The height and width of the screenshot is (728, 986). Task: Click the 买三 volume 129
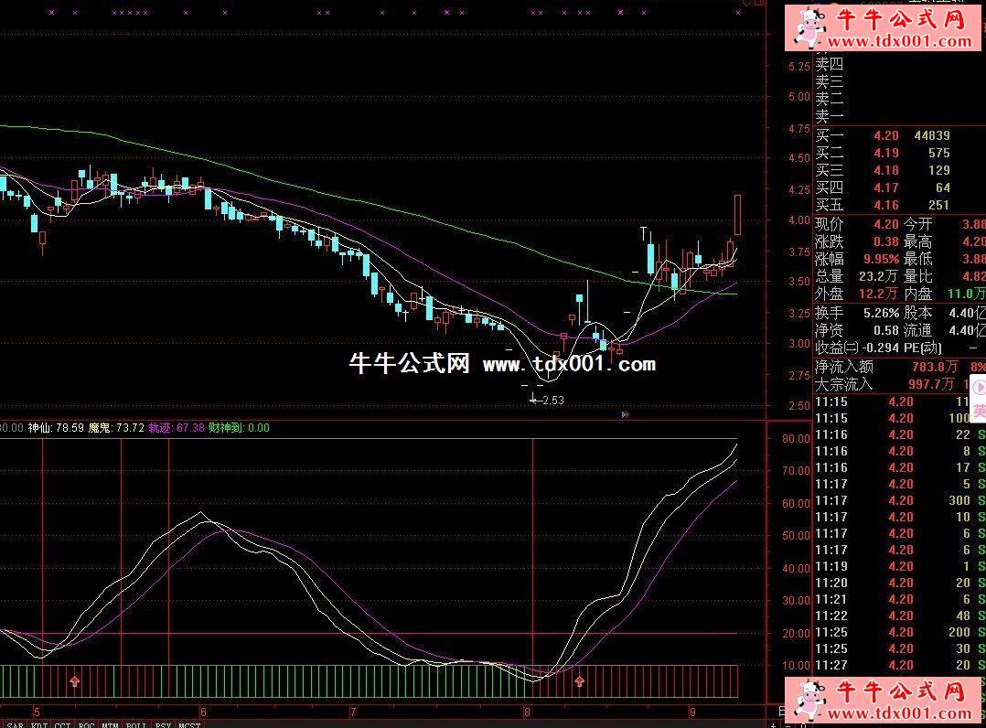point(938,170)
